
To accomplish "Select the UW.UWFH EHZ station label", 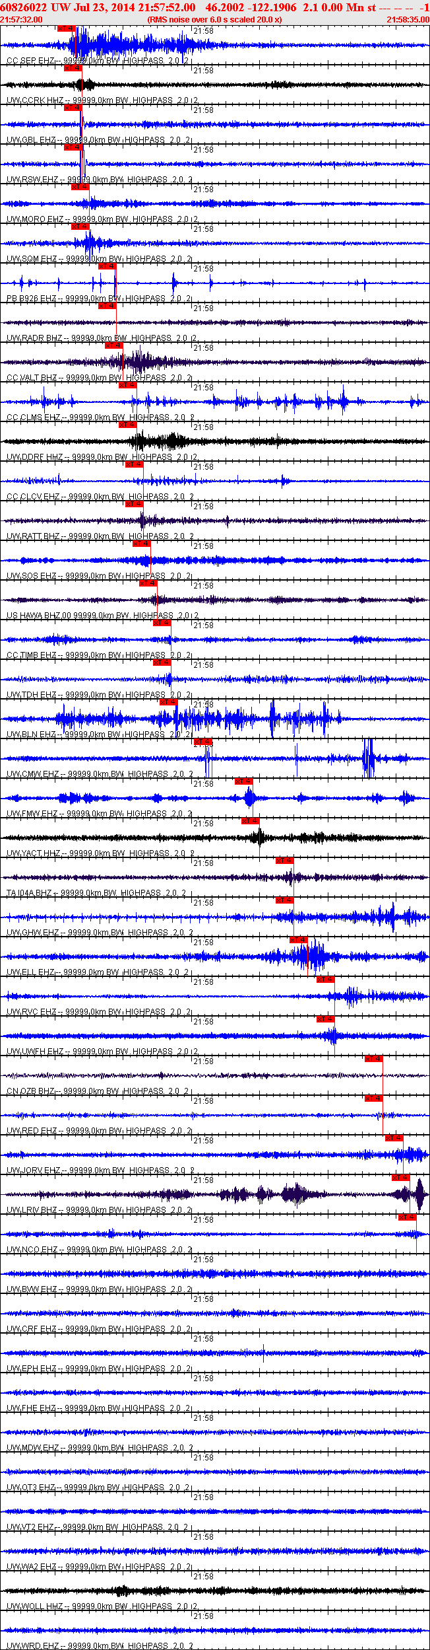I will (x=35, y=1052).
